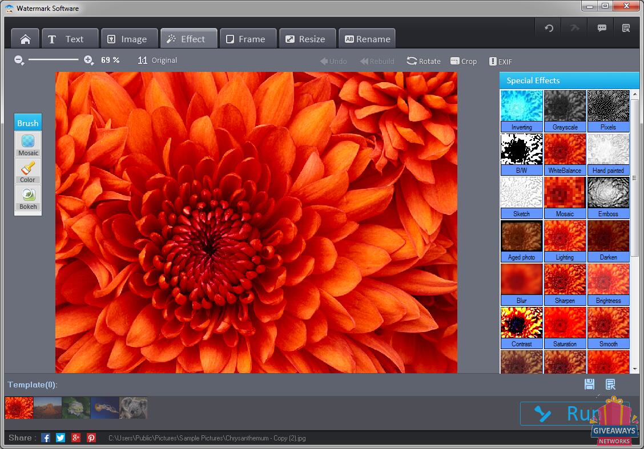Click the 1:1 Original size button

(x=158, y=60)
